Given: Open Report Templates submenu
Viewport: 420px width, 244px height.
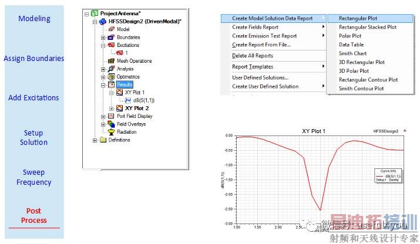Looking at the screenshot, I should click(273, 67).
